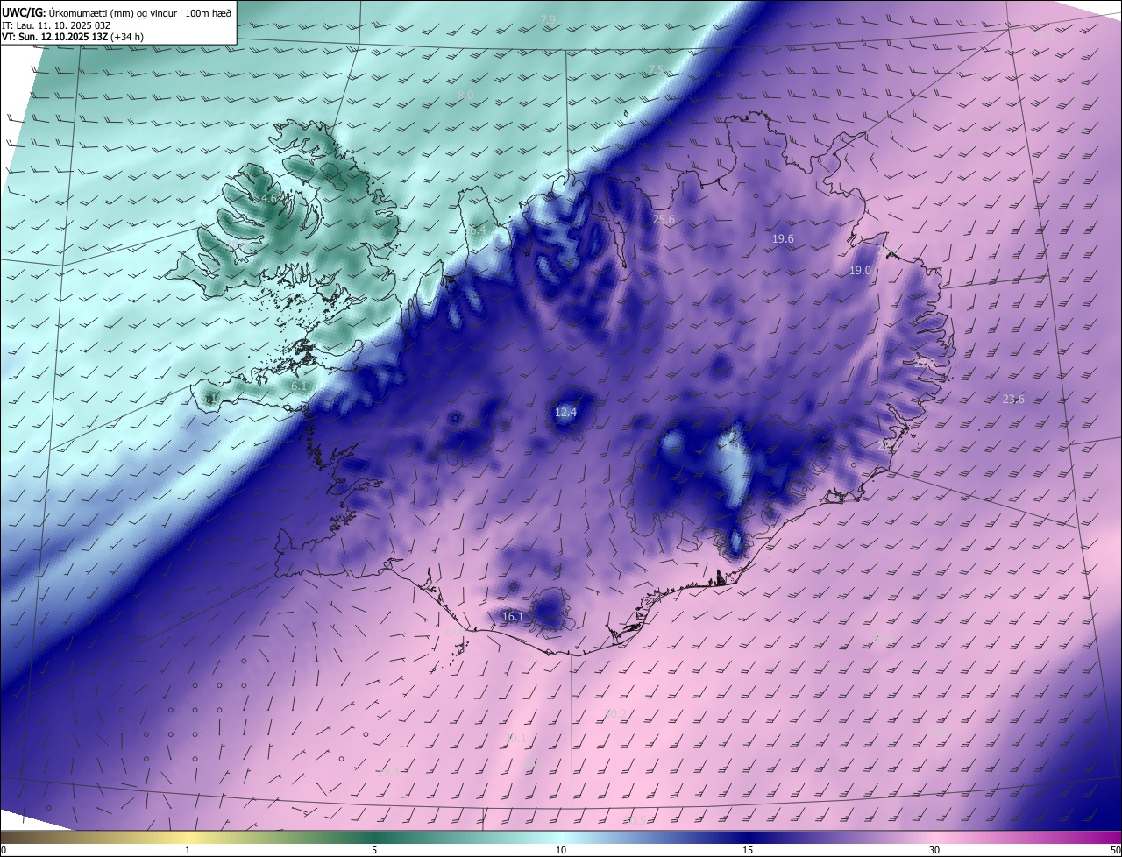The width and height of the screenshot is (1122, 857).
Task: Click the 16.1 value on the map
Action: (512, 616)
